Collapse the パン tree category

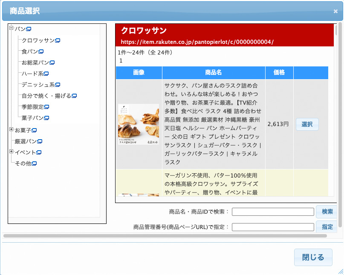(x=12, y=29)
